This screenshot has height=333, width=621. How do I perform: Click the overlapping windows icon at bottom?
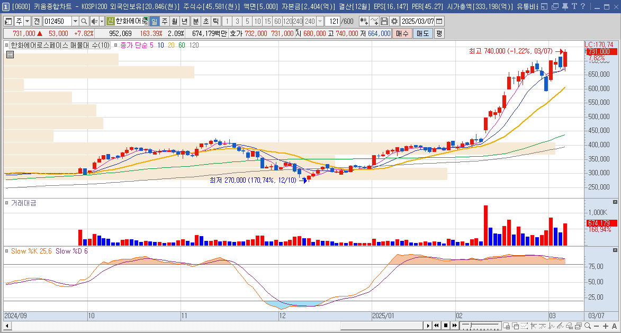515,326
